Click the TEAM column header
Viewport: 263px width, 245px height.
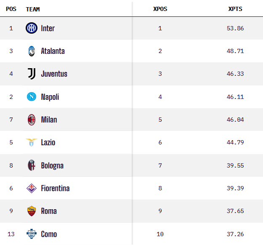click(33, 9)
